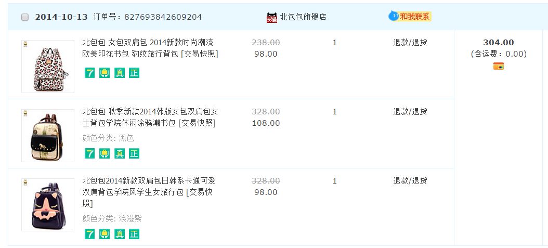The image size is (548, 248).
Task: Tick the order 827693842609204 checkbox
Action: pos(25,17)
